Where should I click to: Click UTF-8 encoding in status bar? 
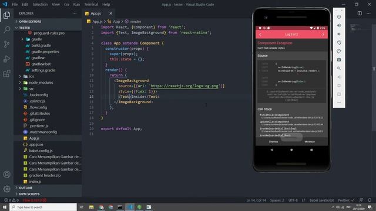tap(293, 200)
